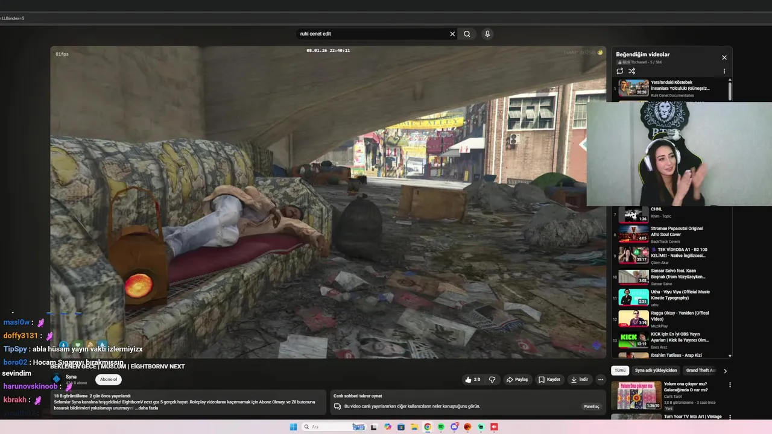The width and height of the screenshot is (772, 434).
Task: Toggle playlist shuffle
Action: 631,71
